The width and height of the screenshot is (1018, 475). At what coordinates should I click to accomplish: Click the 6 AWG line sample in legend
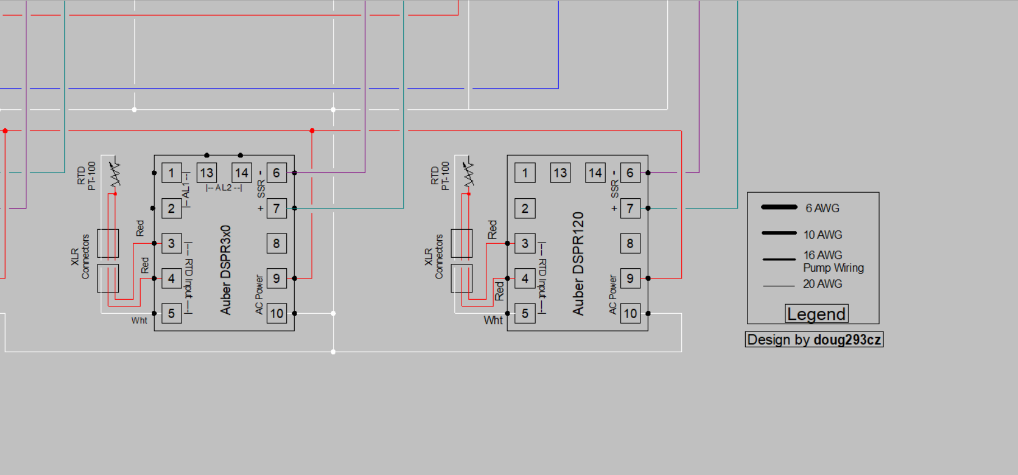(x=779, y=207)
